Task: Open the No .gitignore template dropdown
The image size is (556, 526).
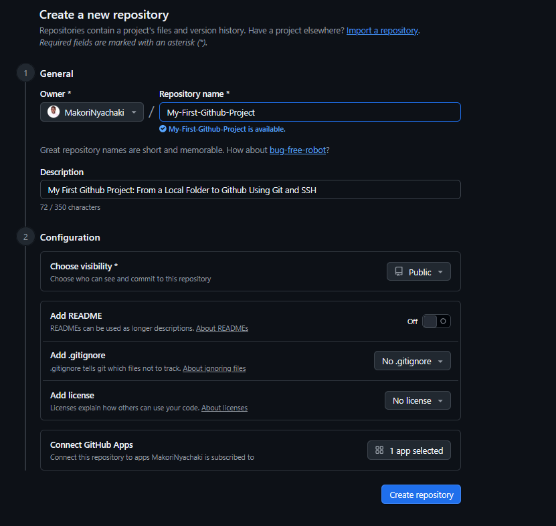Action: pyautogui.click(x=412, y=361)
